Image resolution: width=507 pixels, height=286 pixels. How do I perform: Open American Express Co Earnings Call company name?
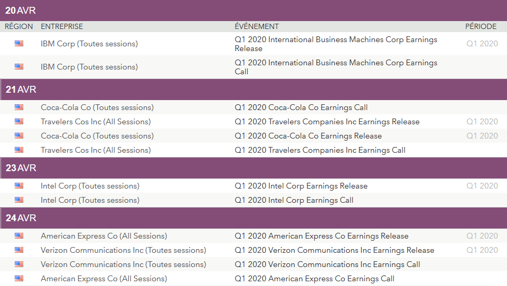click(x=104, y=279)
